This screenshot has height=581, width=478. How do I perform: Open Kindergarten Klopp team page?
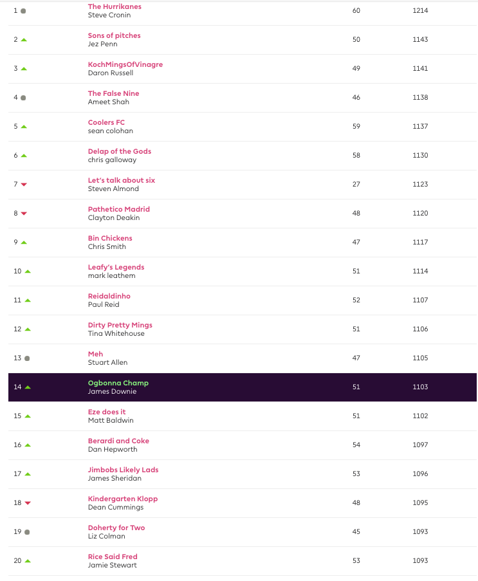(123, 499)
